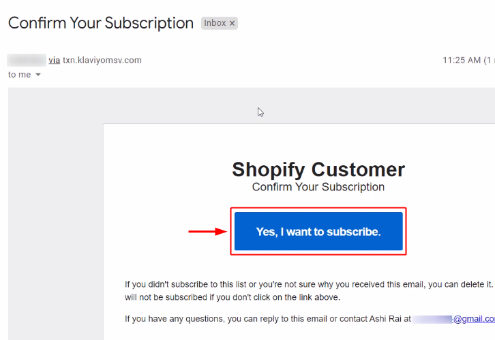Click the 'If you didn't subscribe' paragraph
495x340 pixels.
[x=307, y=284]
